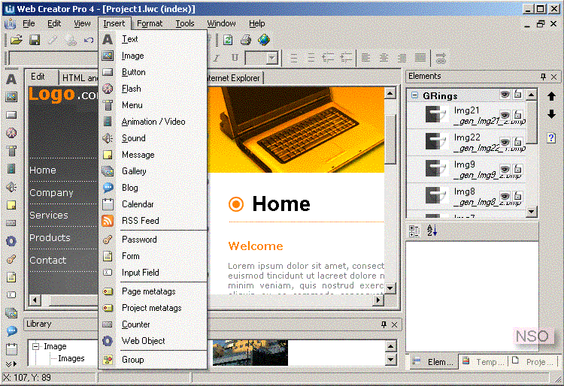The width and height of the screenshot is (564, 386).
Task: Collapse the Image node in Library tree
Action: tap(35, 346)
